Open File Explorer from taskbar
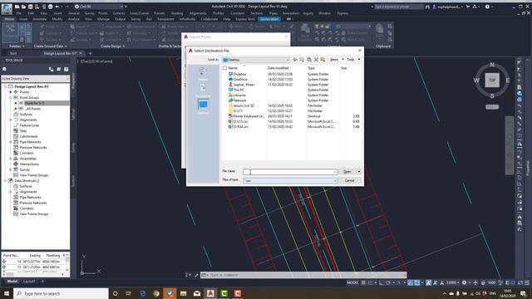The height and width of the screenshot is (299, 532). coord(183,293)
